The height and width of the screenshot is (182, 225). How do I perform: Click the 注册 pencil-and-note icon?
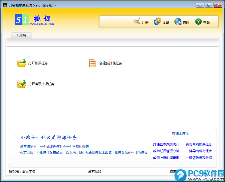point(137,21)
